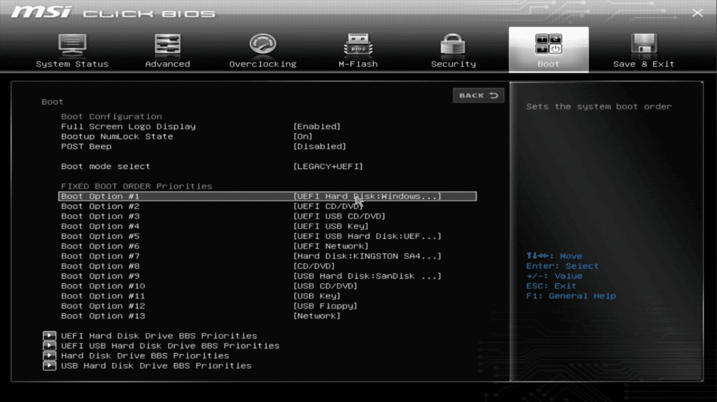
Task: Switch to Save & Exit label
Action: point(644,64)
